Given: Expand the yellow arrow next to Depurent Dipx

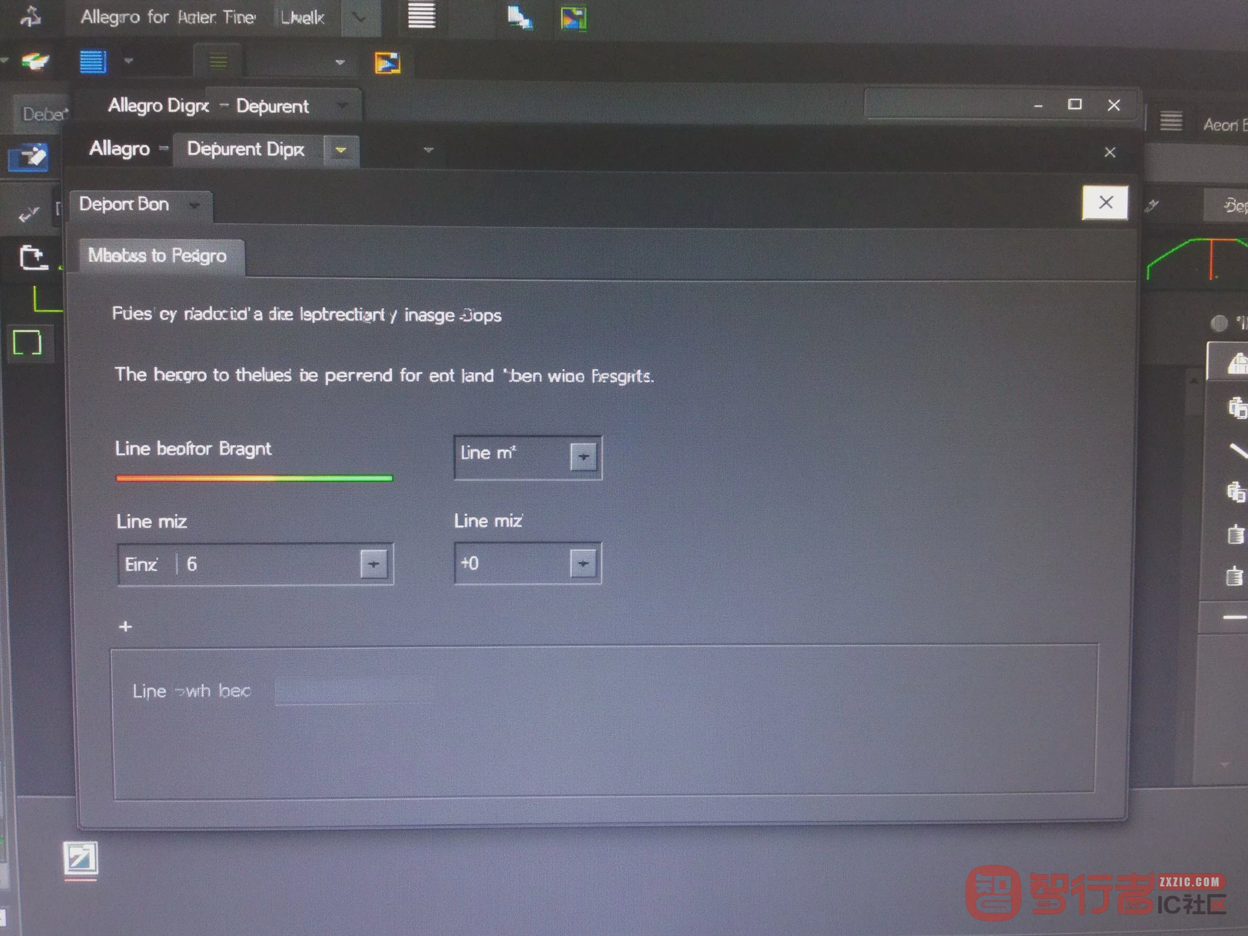Looking at the screenshot, I should pos(341,150).
